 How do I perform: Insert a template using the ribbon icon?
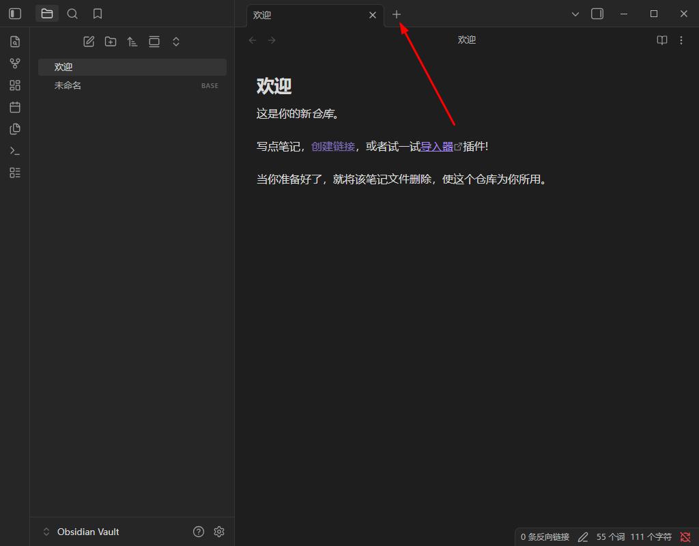[x=14, y=129]
